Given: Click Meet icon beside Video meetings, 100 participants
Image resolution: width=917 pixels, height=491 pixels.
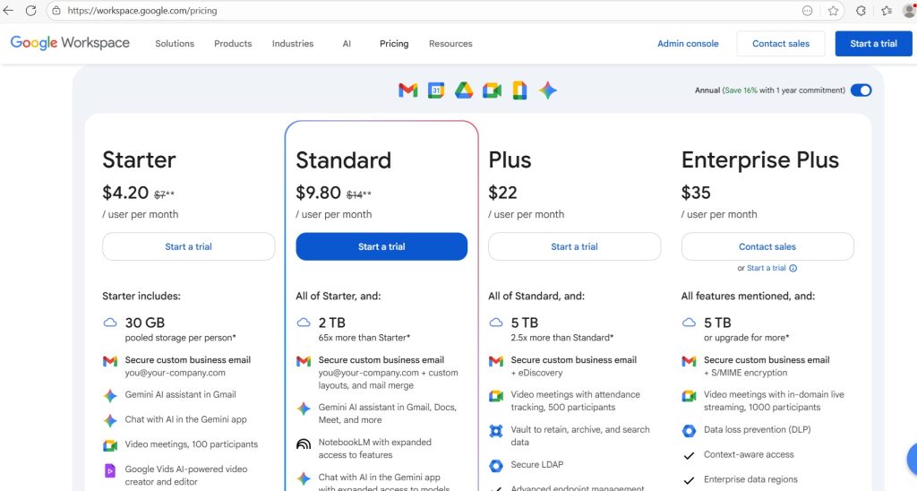Looking at the screenshot, I should point(110,445).
